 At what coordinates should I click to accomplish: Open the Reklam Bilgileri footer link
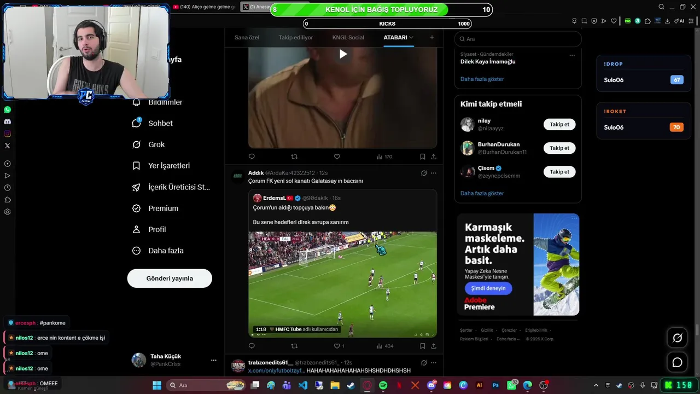(x=474, y=339)
